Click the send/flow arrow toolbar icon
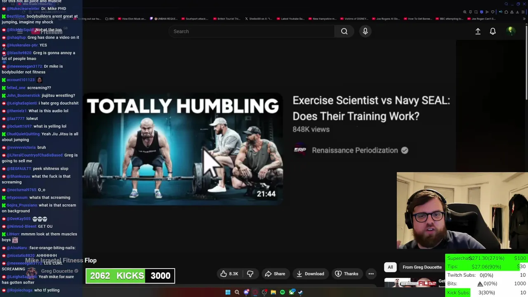Viewport: 528px width, 297px height. pos(487,12)
